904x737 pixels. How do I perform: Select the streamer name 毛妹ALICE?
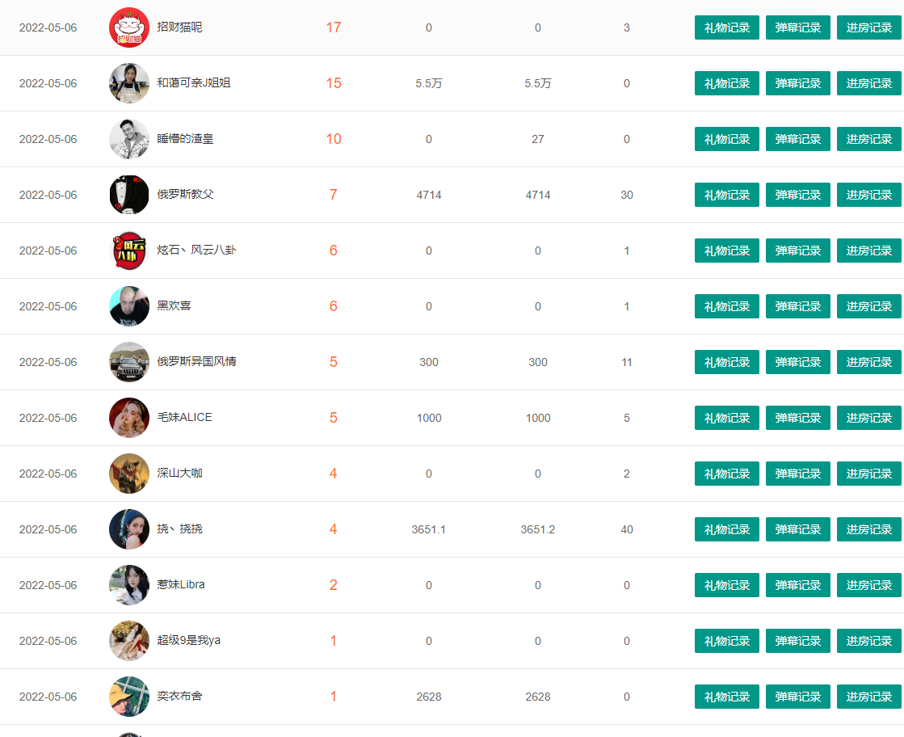pyautogui.click(x=184, y=417)
